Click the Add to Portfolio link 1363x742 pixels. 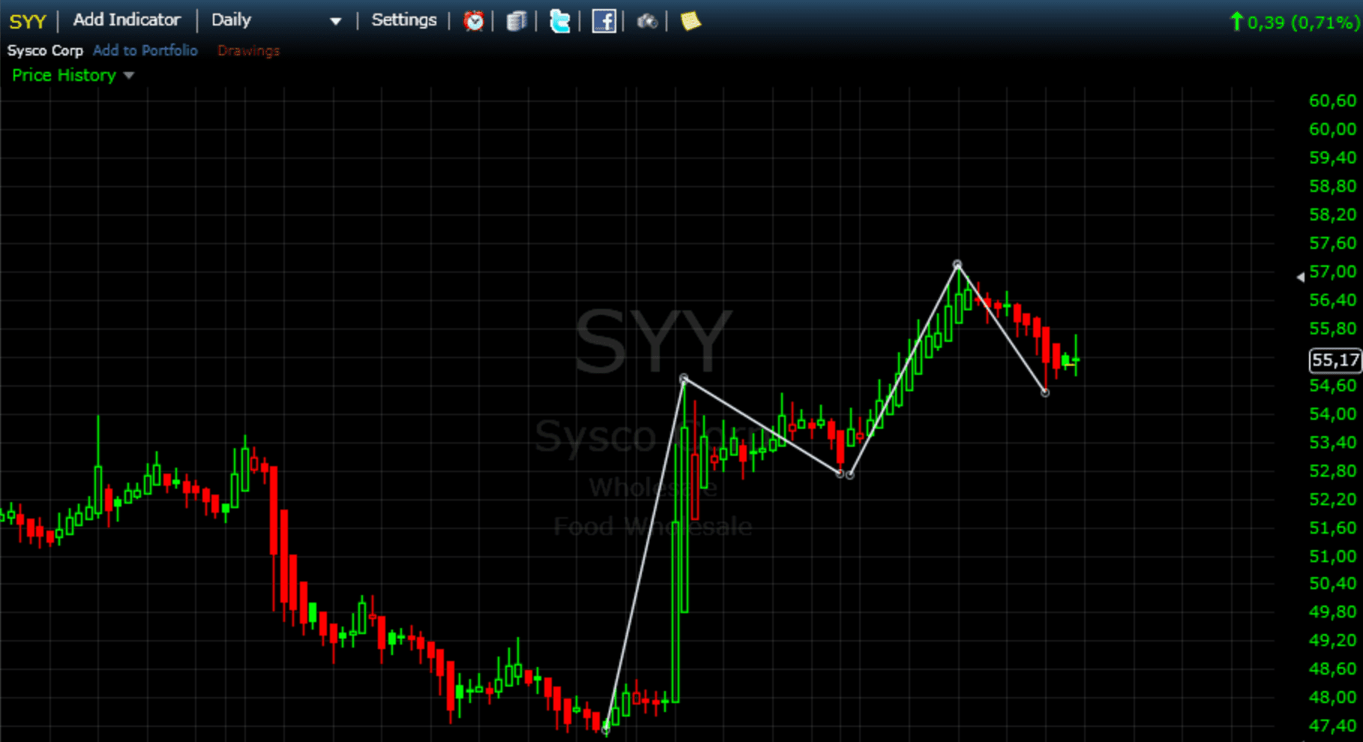pyautogui.click(x=145, y=50)
